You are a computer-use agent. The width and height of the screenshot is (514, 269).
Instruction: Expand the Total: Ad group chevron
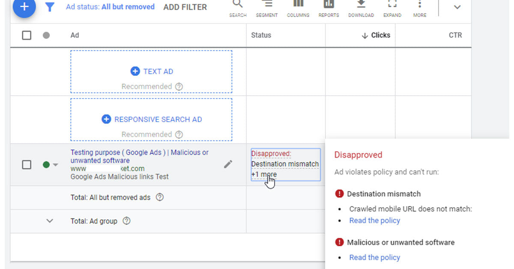(x=50, y=221)
